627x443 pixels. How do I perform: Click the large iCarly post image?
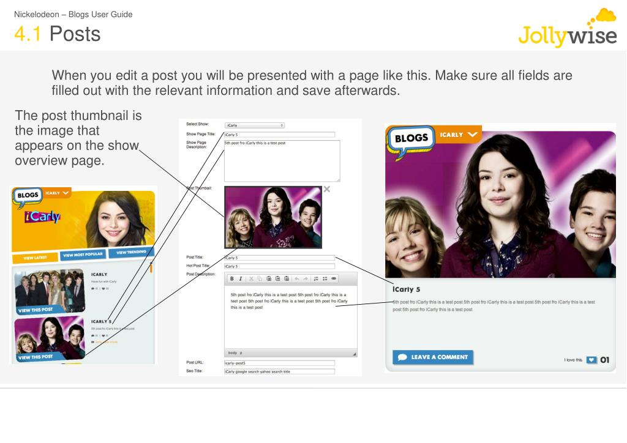click(500, 204)
